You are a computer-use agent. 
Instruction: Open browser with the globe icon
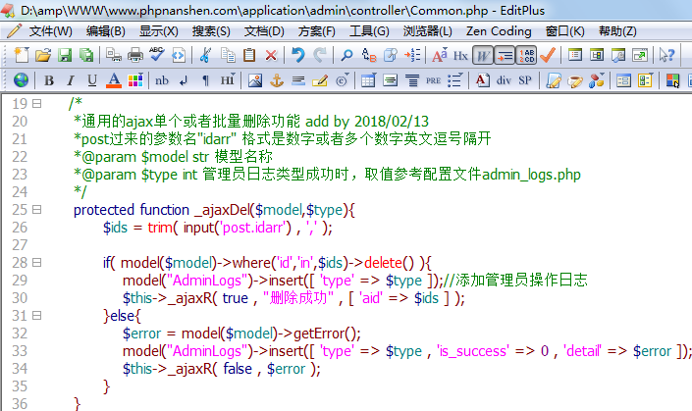(x=22, y=80)
